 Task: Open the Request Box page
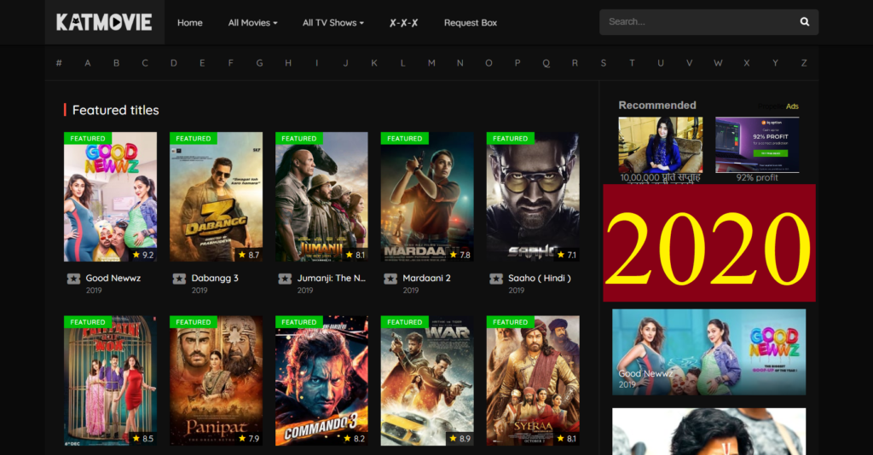(471, 23)
